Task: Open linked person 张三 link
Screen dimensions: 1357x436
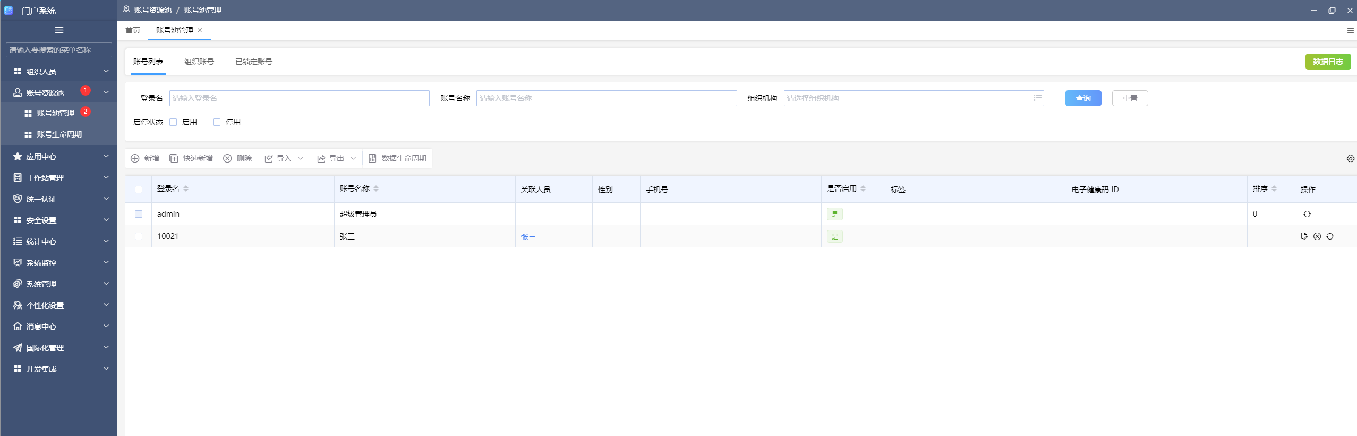Action: [528, 237]
